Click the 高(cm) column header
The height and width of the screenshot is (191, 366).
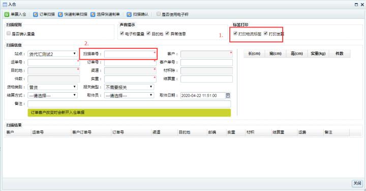click(297, 53)
